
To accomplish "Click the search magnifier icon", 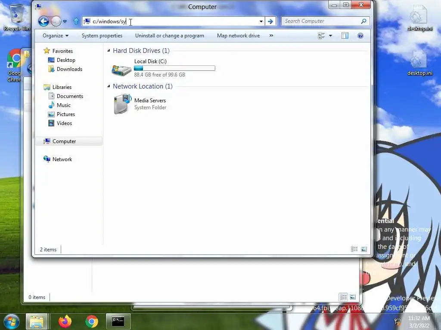I will pos(363,21).
